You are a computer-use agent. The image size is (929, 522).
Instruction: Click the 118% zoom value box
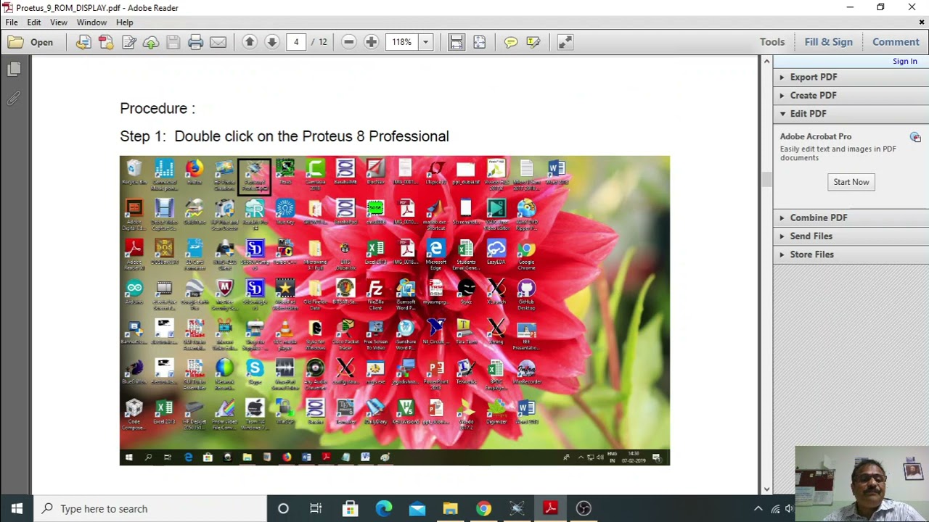tap(402, 42)
